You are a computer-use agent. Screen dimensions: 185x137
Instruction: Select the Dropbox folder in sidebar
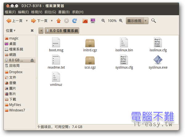coord(15,72)
